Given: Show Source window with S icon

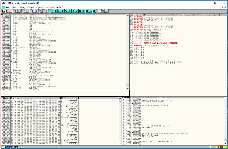Looking at the screenshot, I should tap(94, 11).
